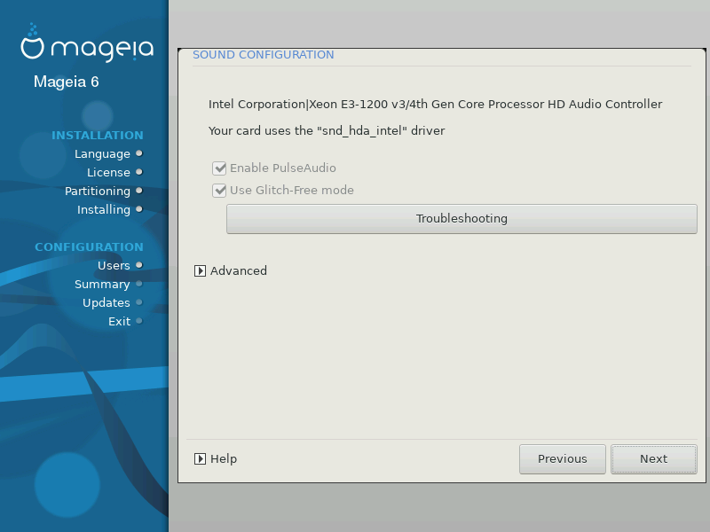Go back with the Previous button
The image size is (710, 532).
(563, 459)
